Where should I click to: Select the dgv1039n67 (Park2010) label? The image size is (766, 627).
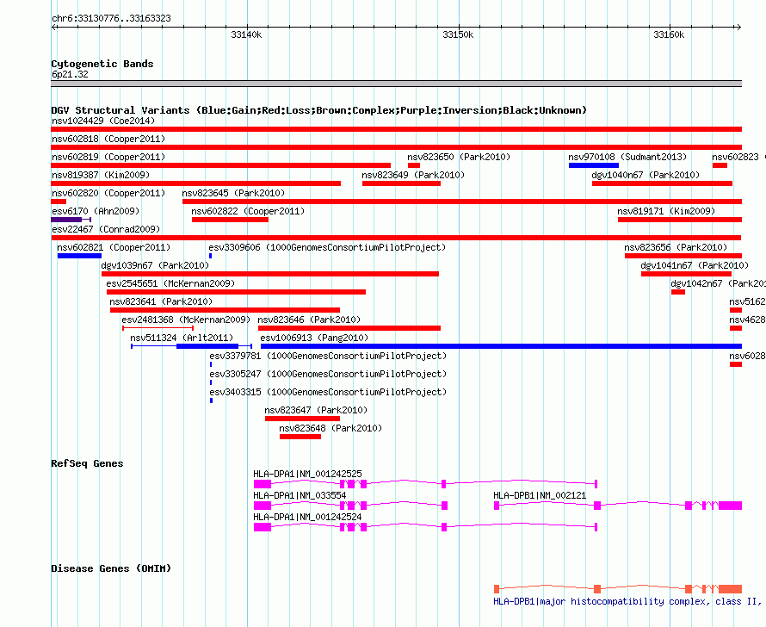coord(155,265)
